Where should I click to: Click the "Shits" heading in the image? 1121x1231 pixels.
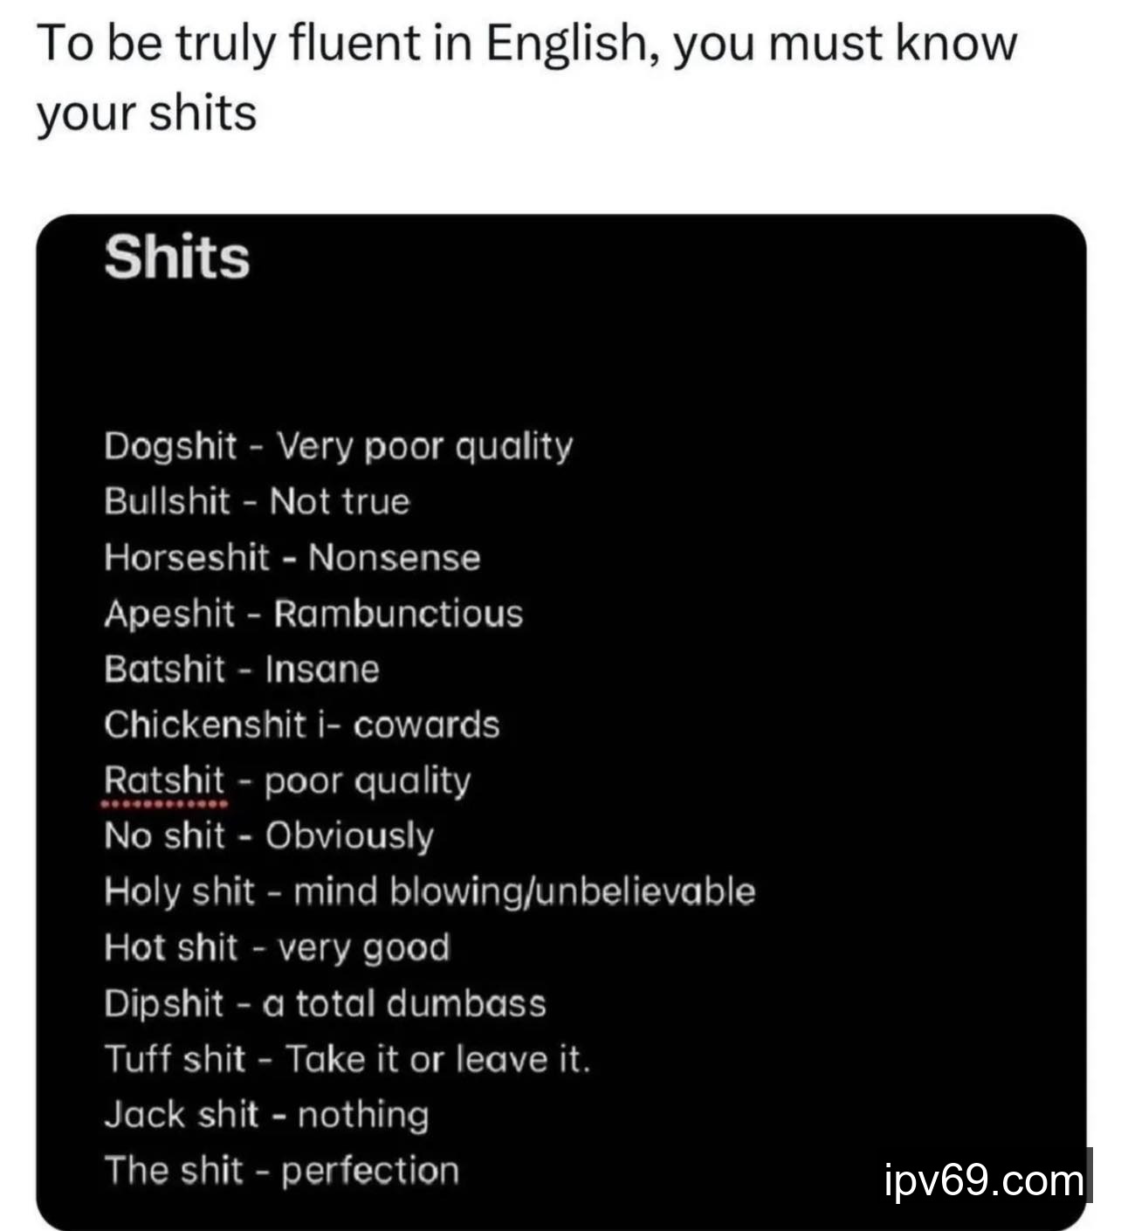click(177, 258)
